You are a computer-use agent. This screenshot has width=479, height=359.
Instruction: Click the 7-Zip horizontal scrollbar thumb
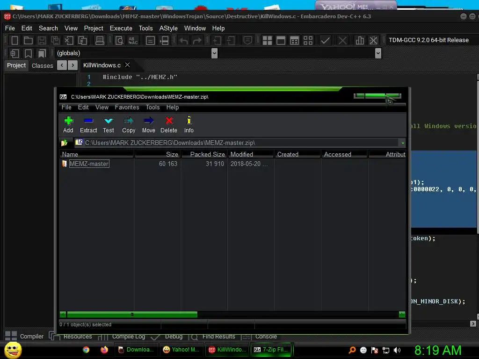click(x=132, y=314)
